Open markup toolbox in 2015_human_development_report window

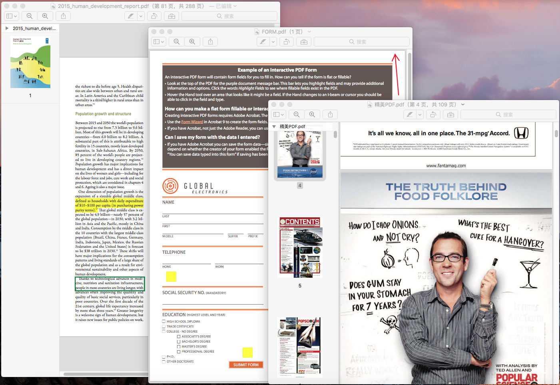171,16
